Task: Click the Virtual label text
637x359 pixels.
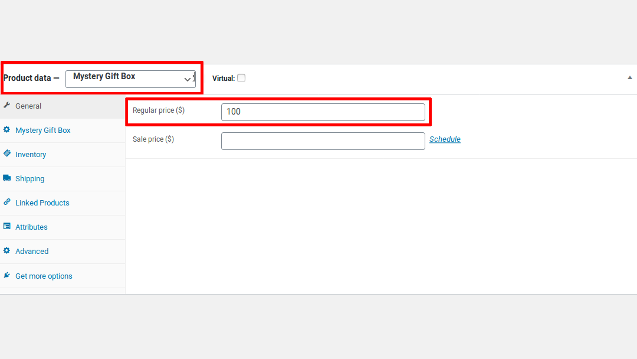Action: point(224,79)
